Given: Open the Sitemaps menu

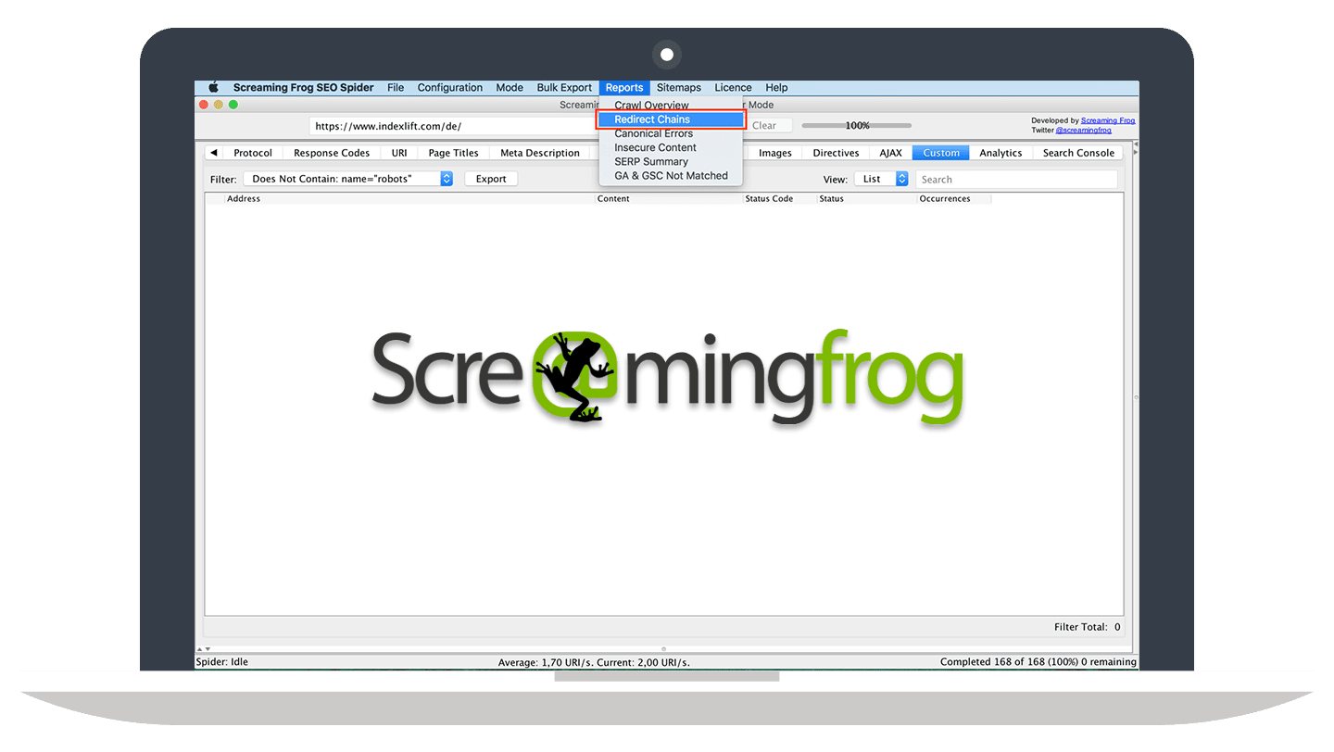Looking at the screenshot, I should point(679,88).
